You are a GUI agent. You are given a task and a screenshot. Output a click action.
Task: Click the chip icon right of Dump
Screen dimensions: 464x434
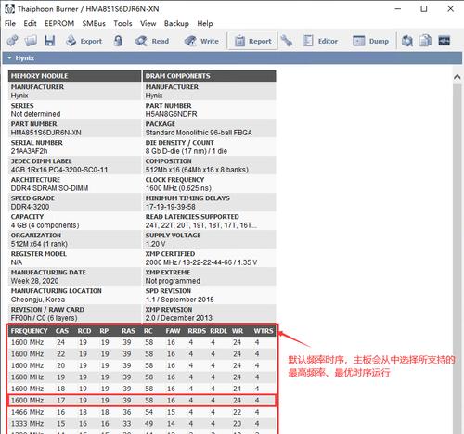407,41
